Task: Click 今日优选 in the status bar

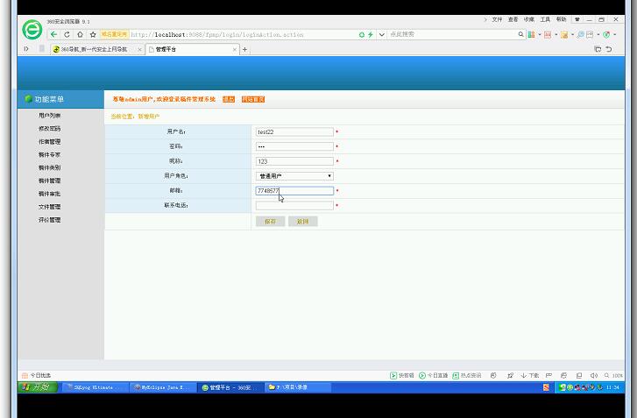Action: [37, 375]
